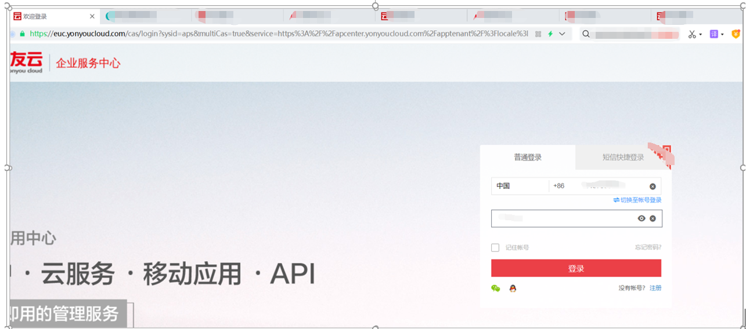Switch to the 短信快捷登录 tab

(x=623, y=157)
